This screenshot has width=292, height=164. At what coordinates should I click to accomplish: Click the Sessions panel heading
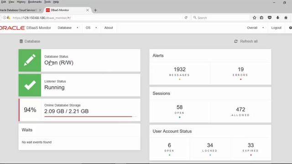click(161, 93)
